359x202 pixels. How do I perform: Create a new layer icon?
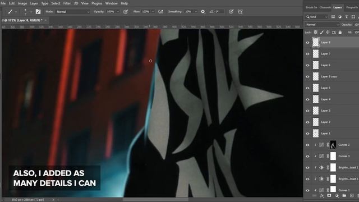click(352, 196)
